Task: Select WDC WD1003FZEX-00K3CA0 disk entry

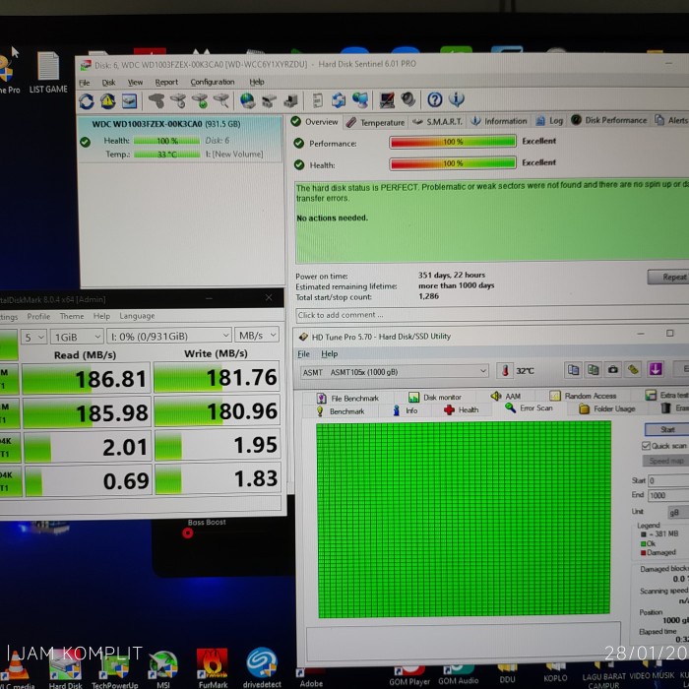Action: point(180,140)
